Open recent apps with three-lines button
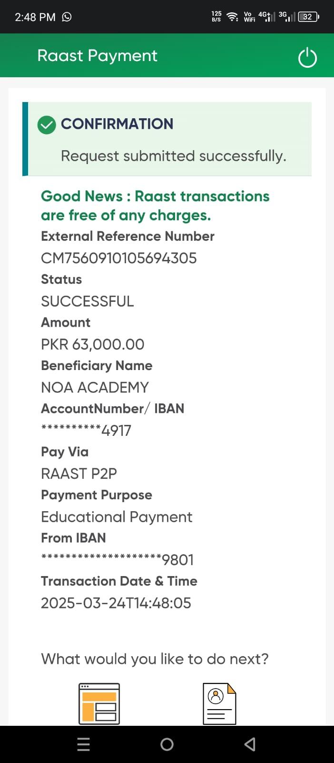 [83, 744]
